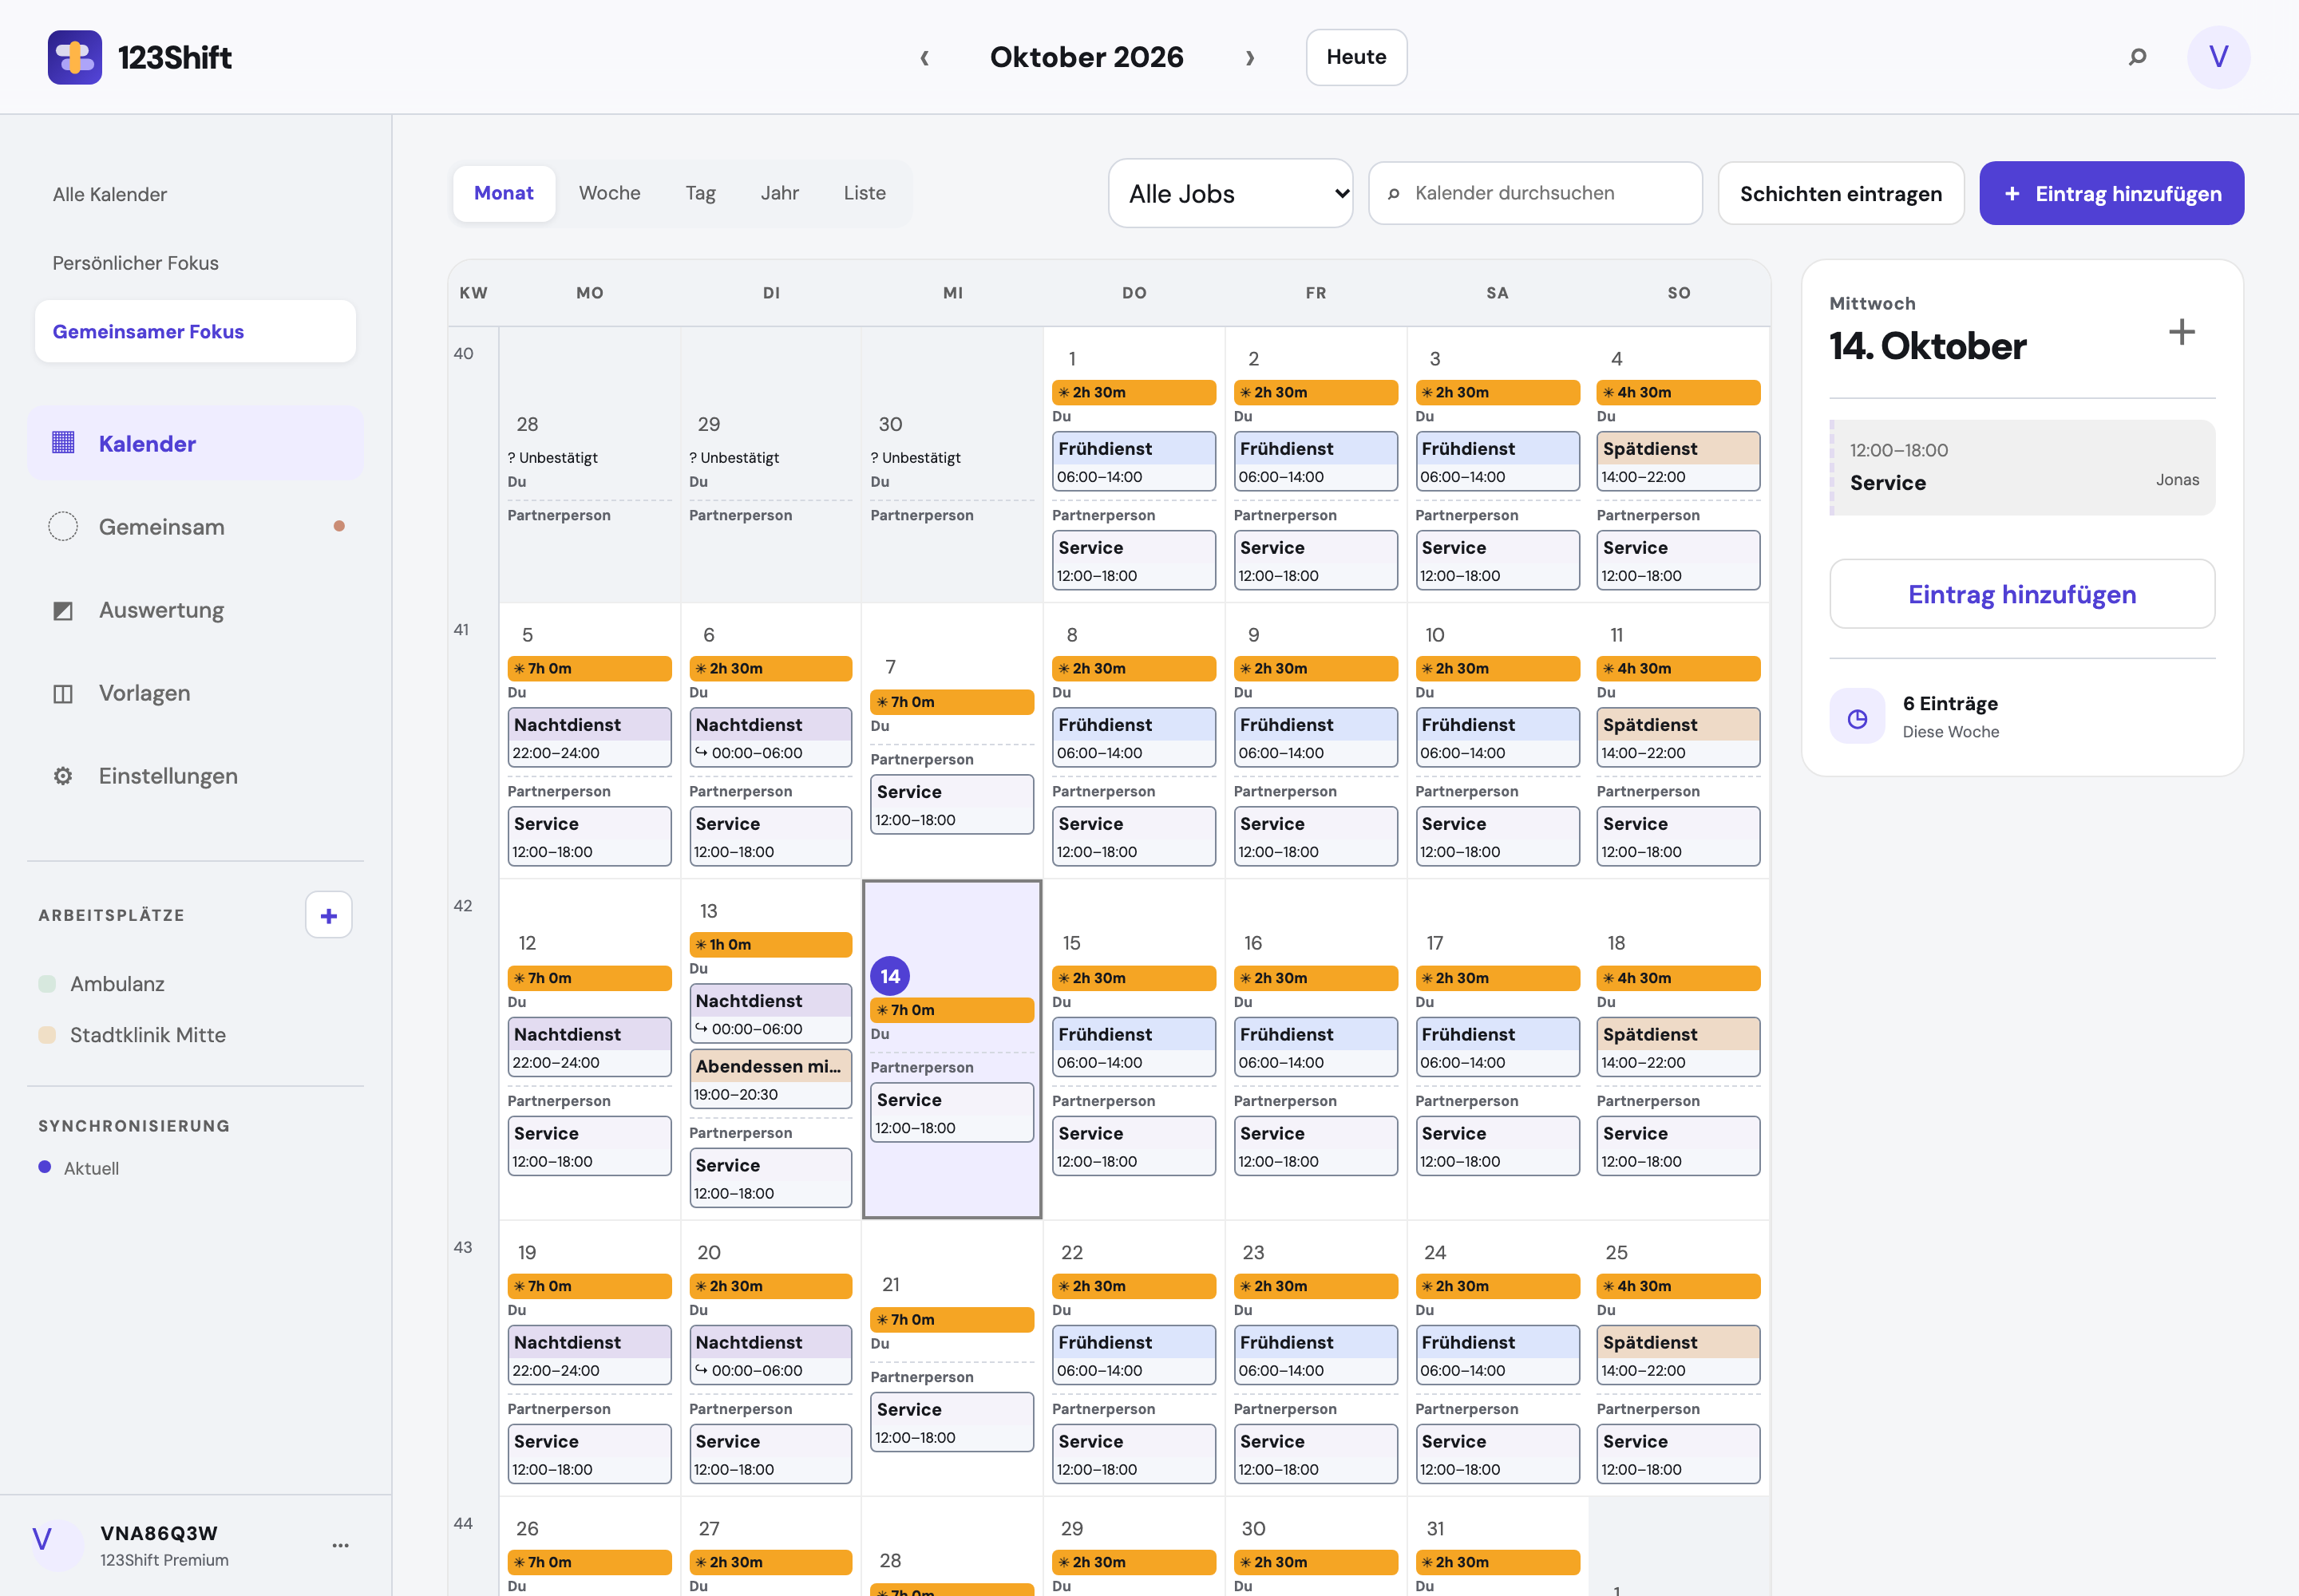Open the Alle Jobs dropdown

coord(1231,193)
